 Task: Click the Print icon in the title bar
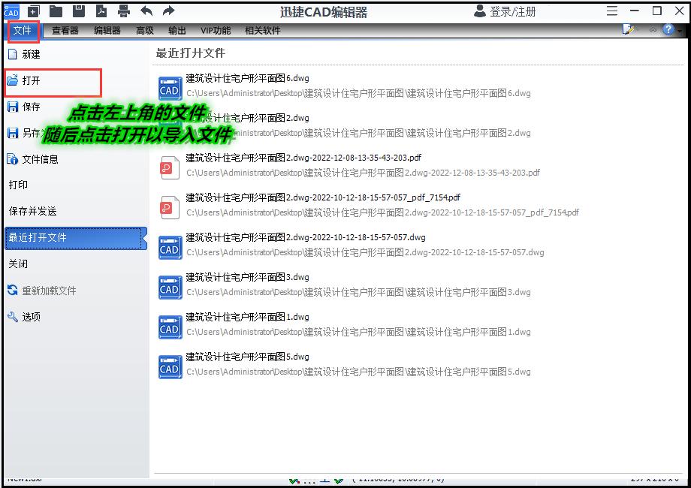(x=122, y=11)
